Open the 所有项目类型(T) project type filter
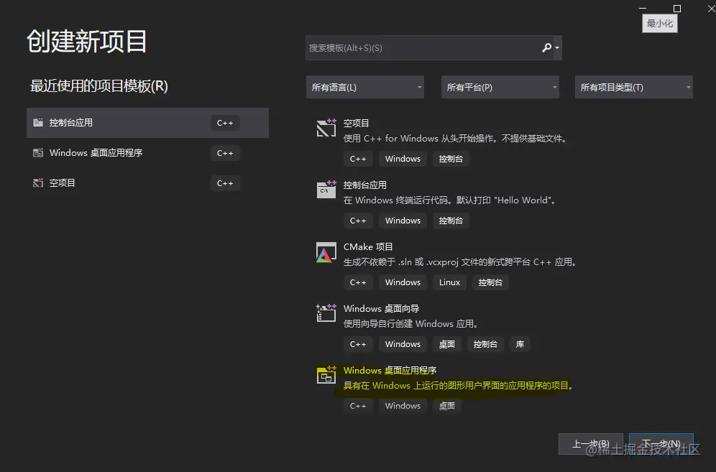The image size is (716, 472). click(x=634, y=87)
